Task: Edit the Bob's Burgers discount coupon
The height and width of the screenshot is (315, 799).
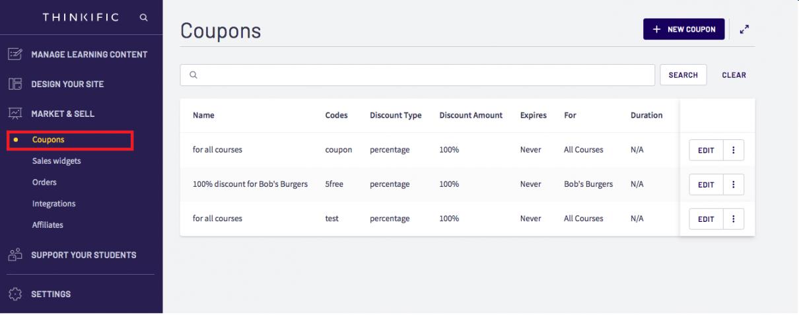Action: [x=706, y=184]
